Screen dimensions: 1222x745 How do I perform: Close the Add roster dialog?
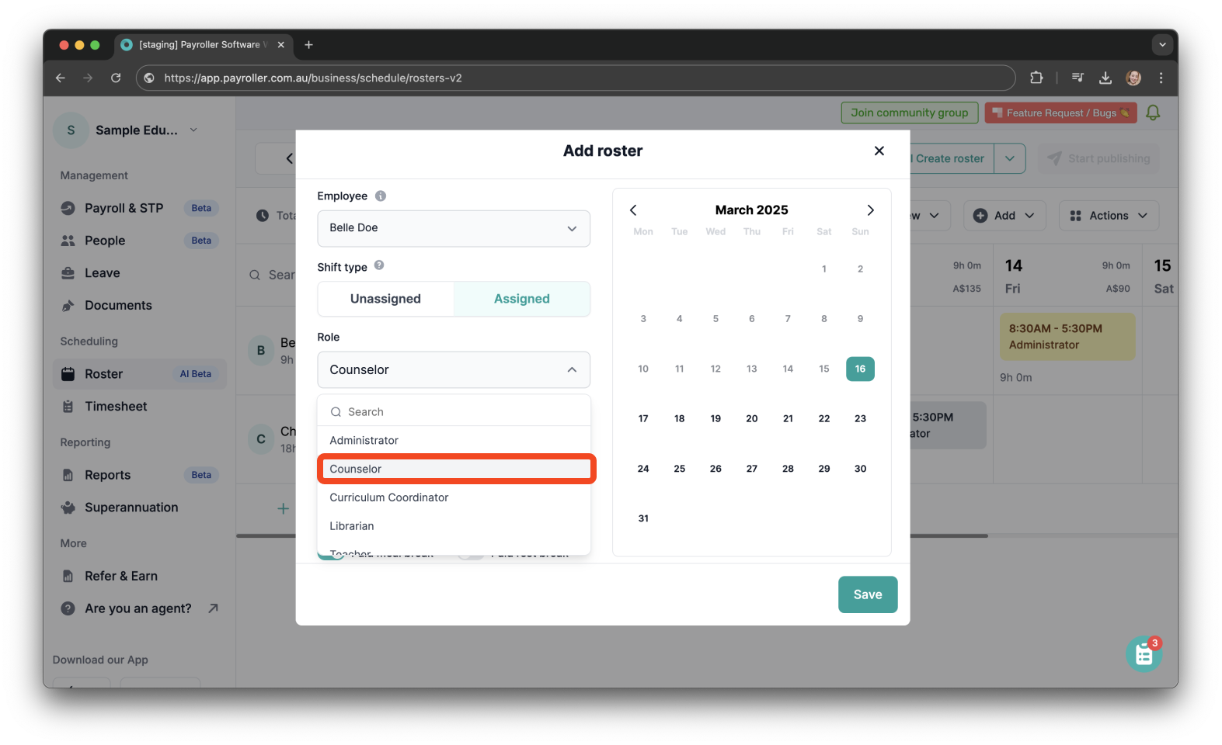pyautogui.click(x=879, y=151)
